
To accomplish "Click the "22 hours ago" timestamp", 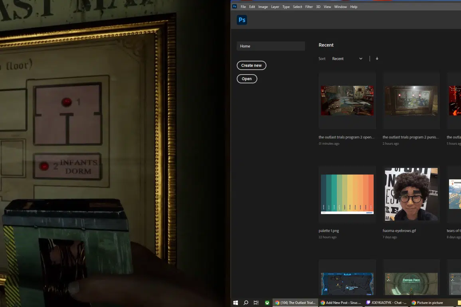I will tap(328, 237).
